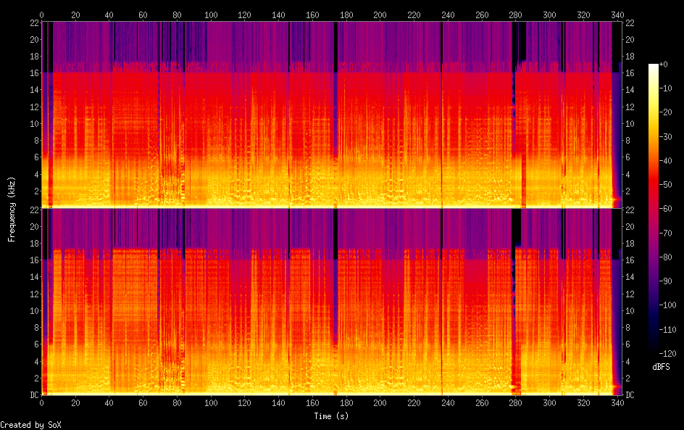Click the 160 tick on the bottom time axis

click(x=312, y=404)
